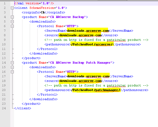The width and height of the screenshot is (158, 127).
Task: Collapse the Patch Manager product fold on line 14
Action: coord(12,63)
